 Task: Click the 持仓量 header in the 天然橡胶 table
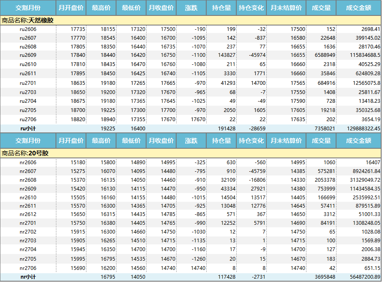221,8
